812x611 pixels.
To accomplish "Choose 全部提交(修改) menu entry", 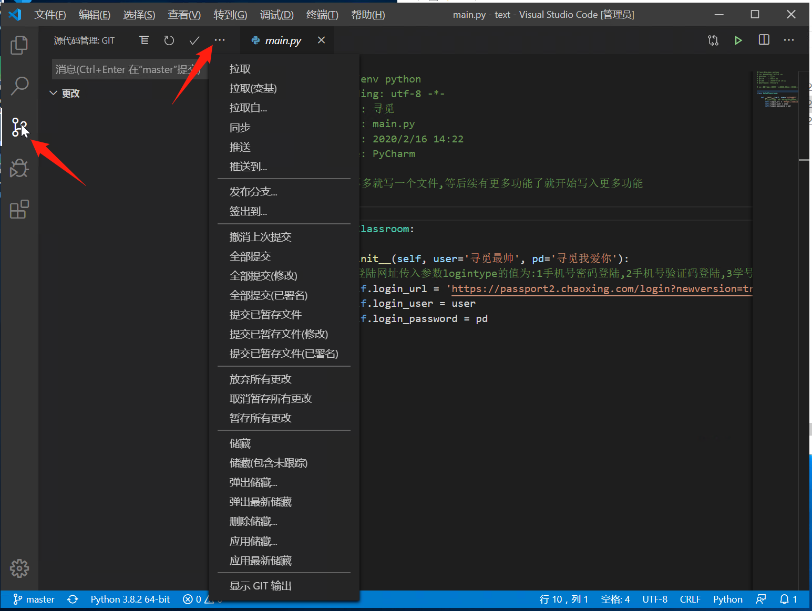I will [284, 276].
